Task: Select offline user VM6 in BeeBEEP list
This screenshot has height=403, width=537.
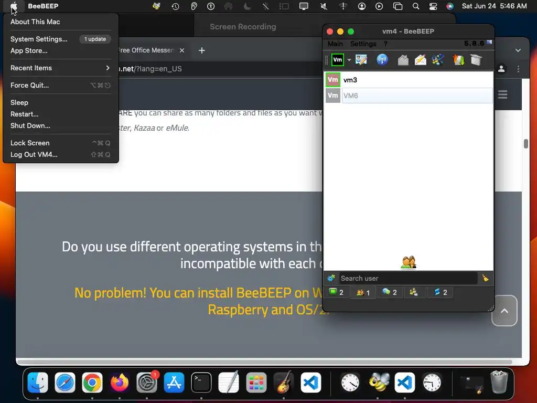Action: click(408, 96)
